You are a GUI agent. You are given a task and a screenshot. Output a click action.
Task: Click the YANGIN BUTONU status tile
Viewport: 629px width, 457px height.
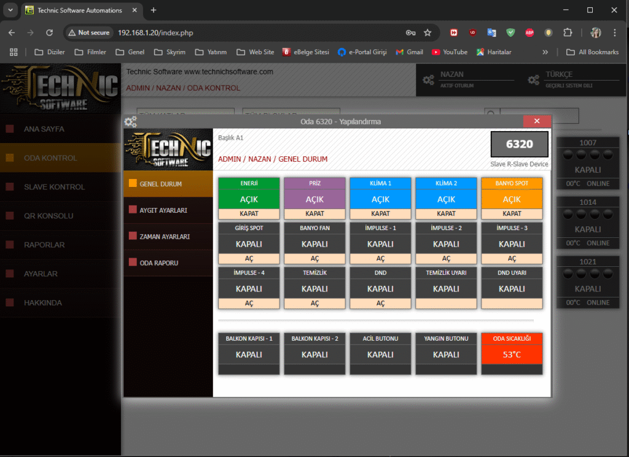click(x=446, y=354)
